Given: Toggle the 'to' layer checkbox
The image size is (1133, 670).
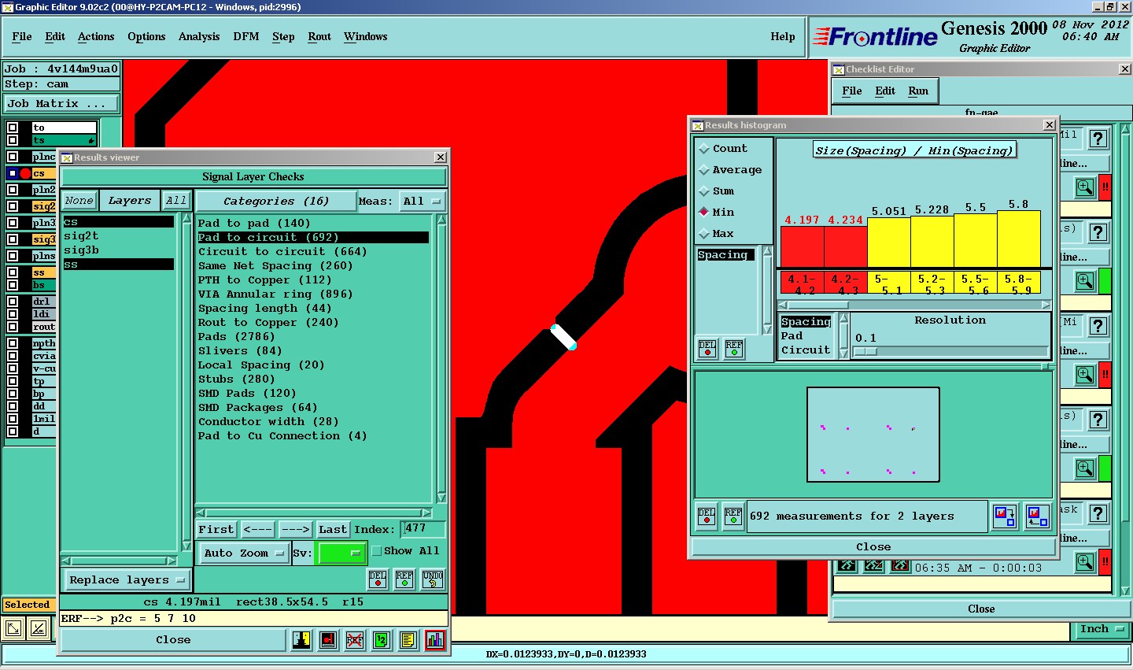Looking at the screenshot, I should click(x=13, y=128).
